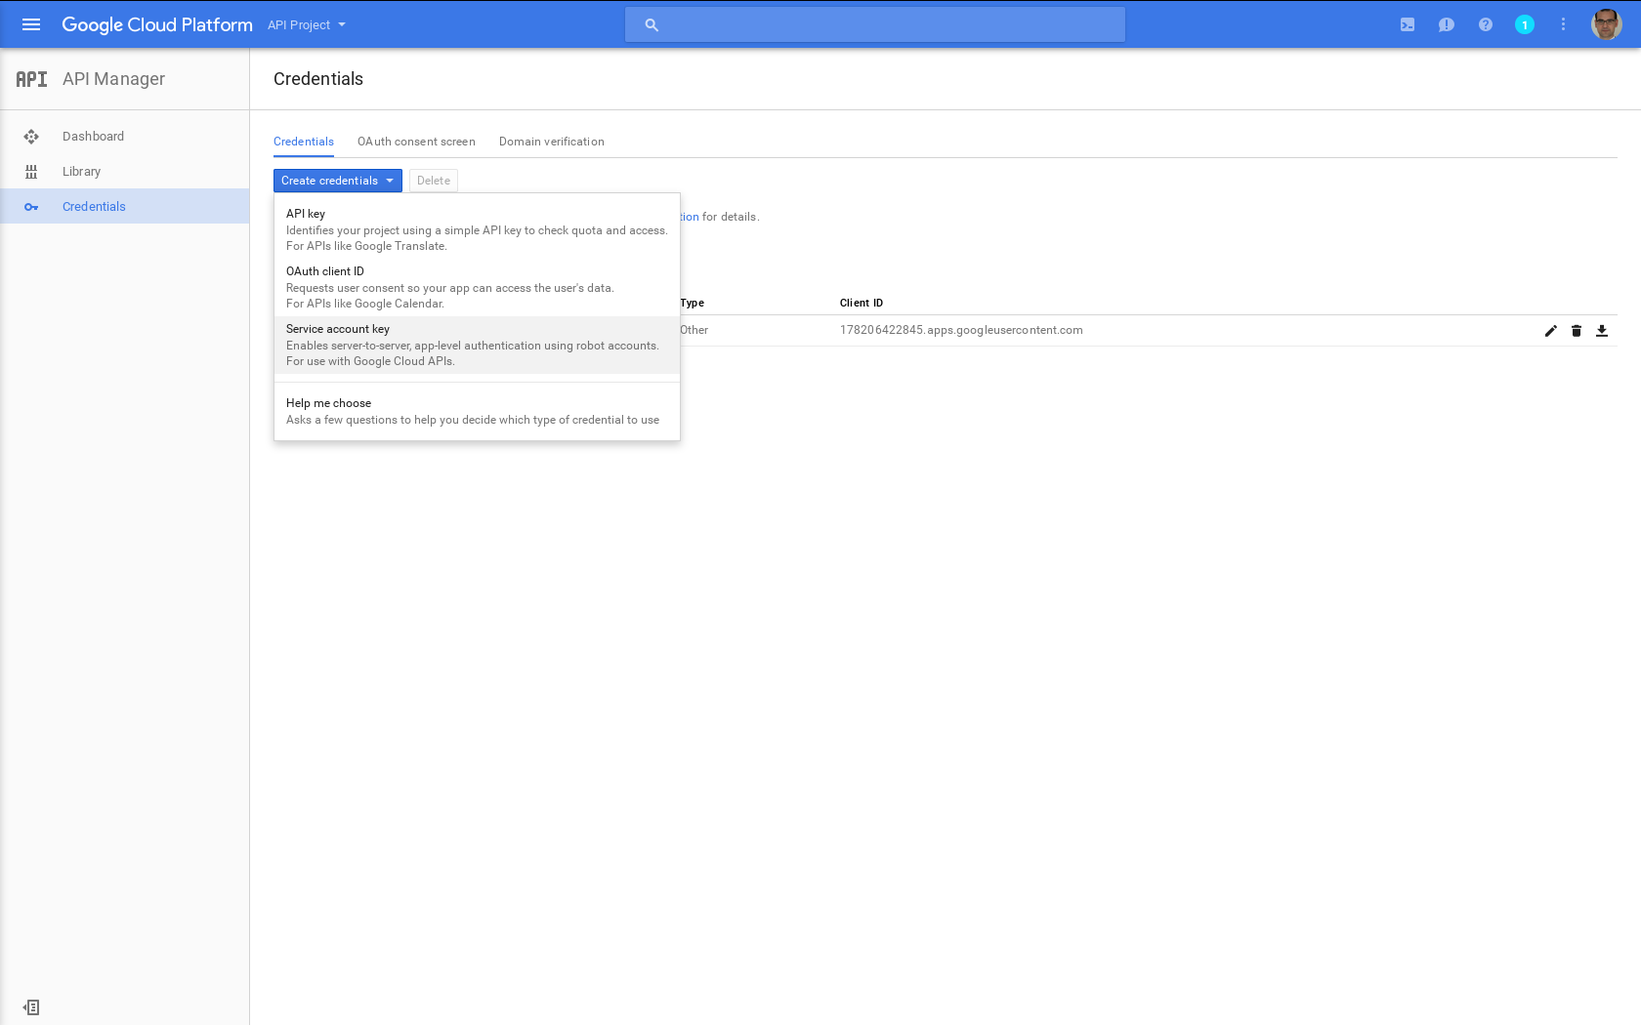Switch to OAuth consent screen tab

coord(416,142)
